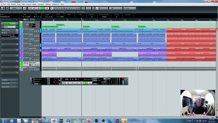The height and width of the screenshot is (123, 218).
Task: Open the Edit menu
Action: point(9,4)
